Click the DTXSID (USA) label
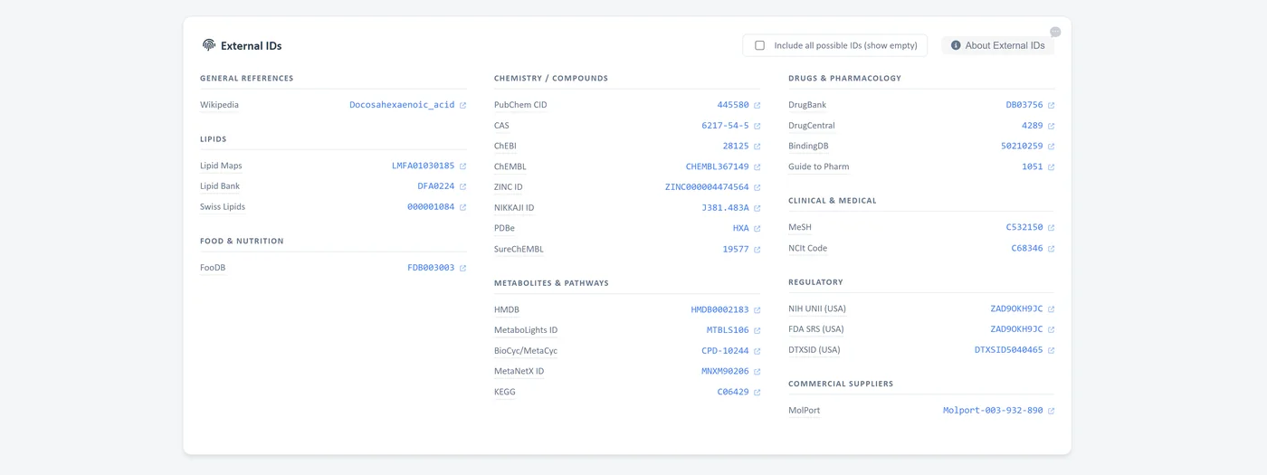This screenshot has height=475, width=1267. pos(814,350)
